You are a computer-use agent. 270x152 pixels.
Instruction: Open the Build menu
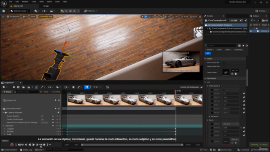click(41, 2)
